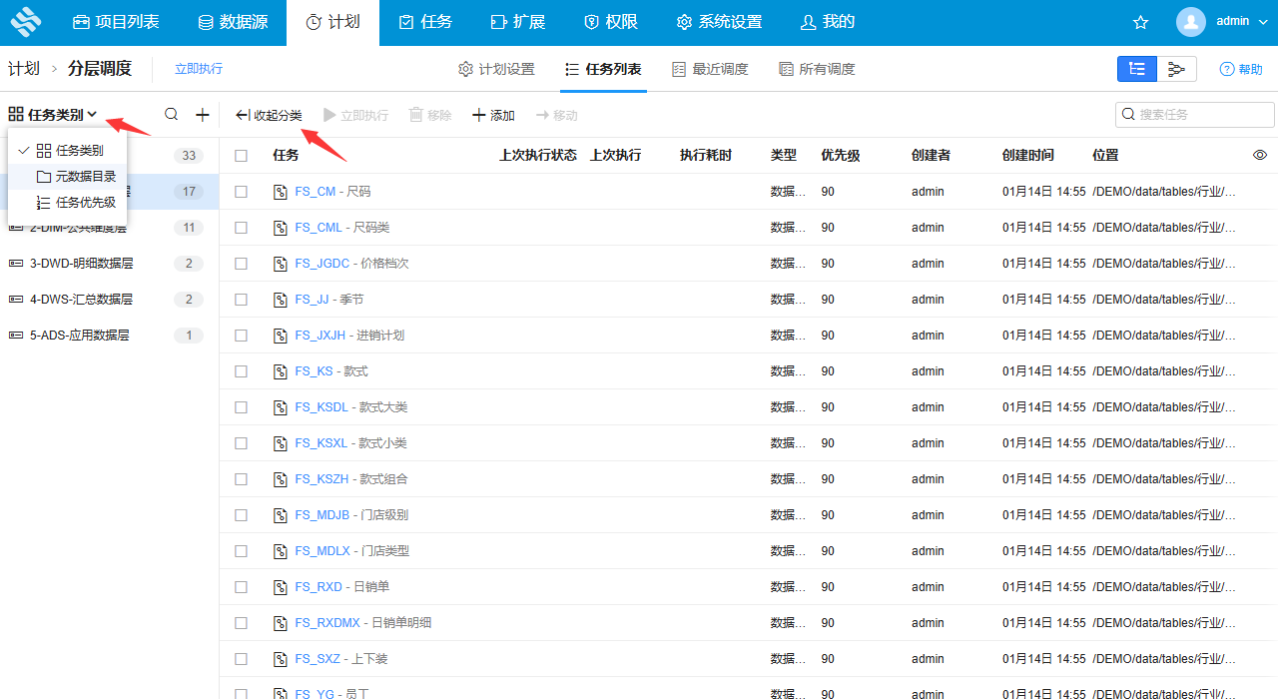Open the 任务类别 dropdown
The width and height of the screenshot is (1278, 699).
click(53, 114)
